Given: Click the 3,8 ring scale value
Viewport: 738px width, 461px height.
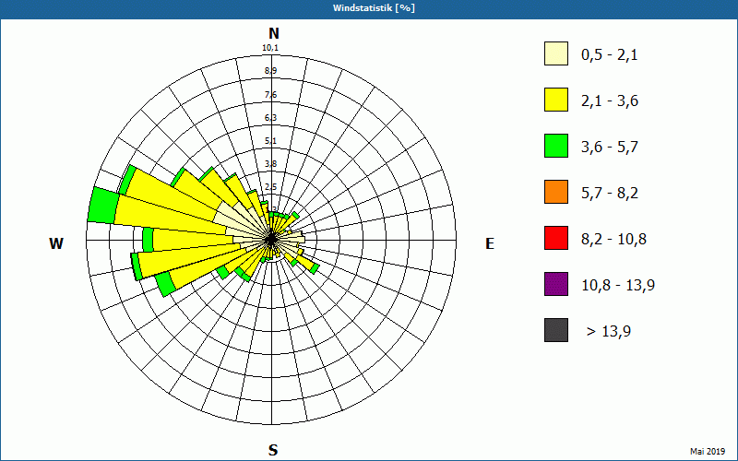Looking at the screenshot, I should point(270,164).
